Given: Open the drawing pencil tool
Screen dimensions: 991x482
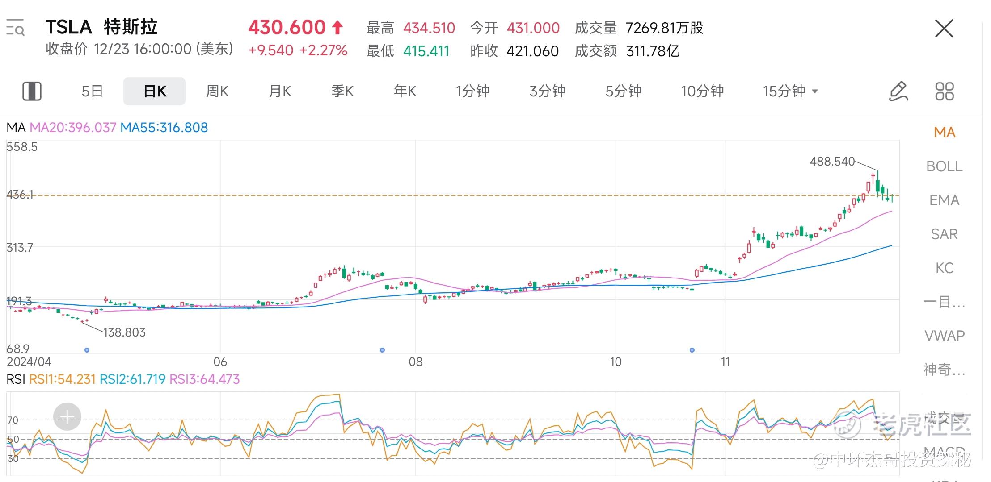Looking at the screenshot, I should tap(898, 91).
